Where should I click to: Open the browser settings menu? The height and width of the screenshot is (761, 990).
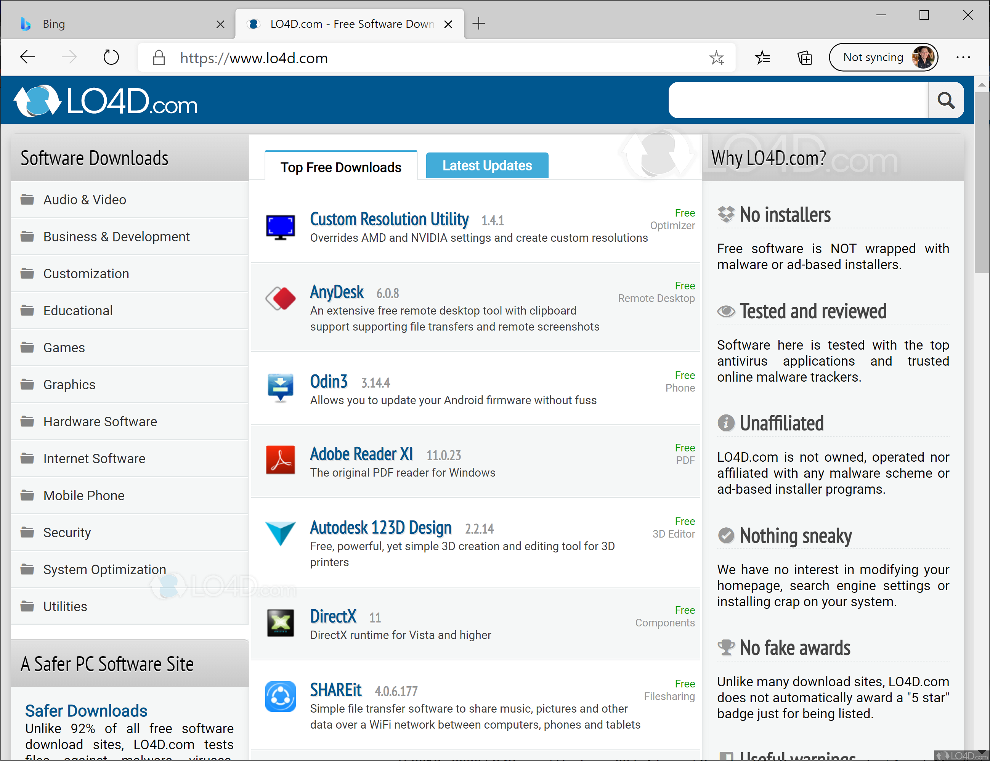point(963,57)
